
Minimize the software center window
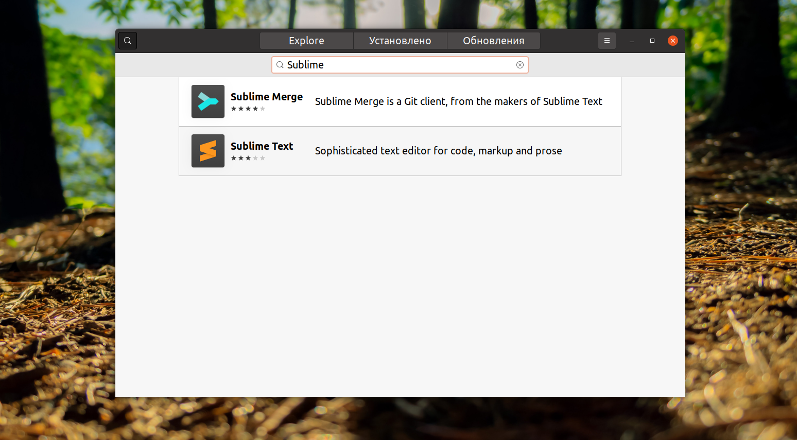pyautogui.click(x=632, y=41)
